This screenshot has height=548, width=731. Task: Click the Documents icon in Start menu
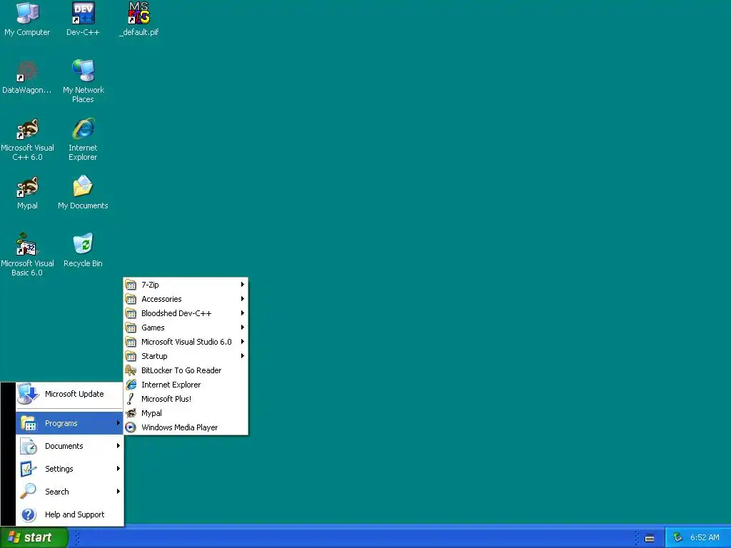pos(29,446)
